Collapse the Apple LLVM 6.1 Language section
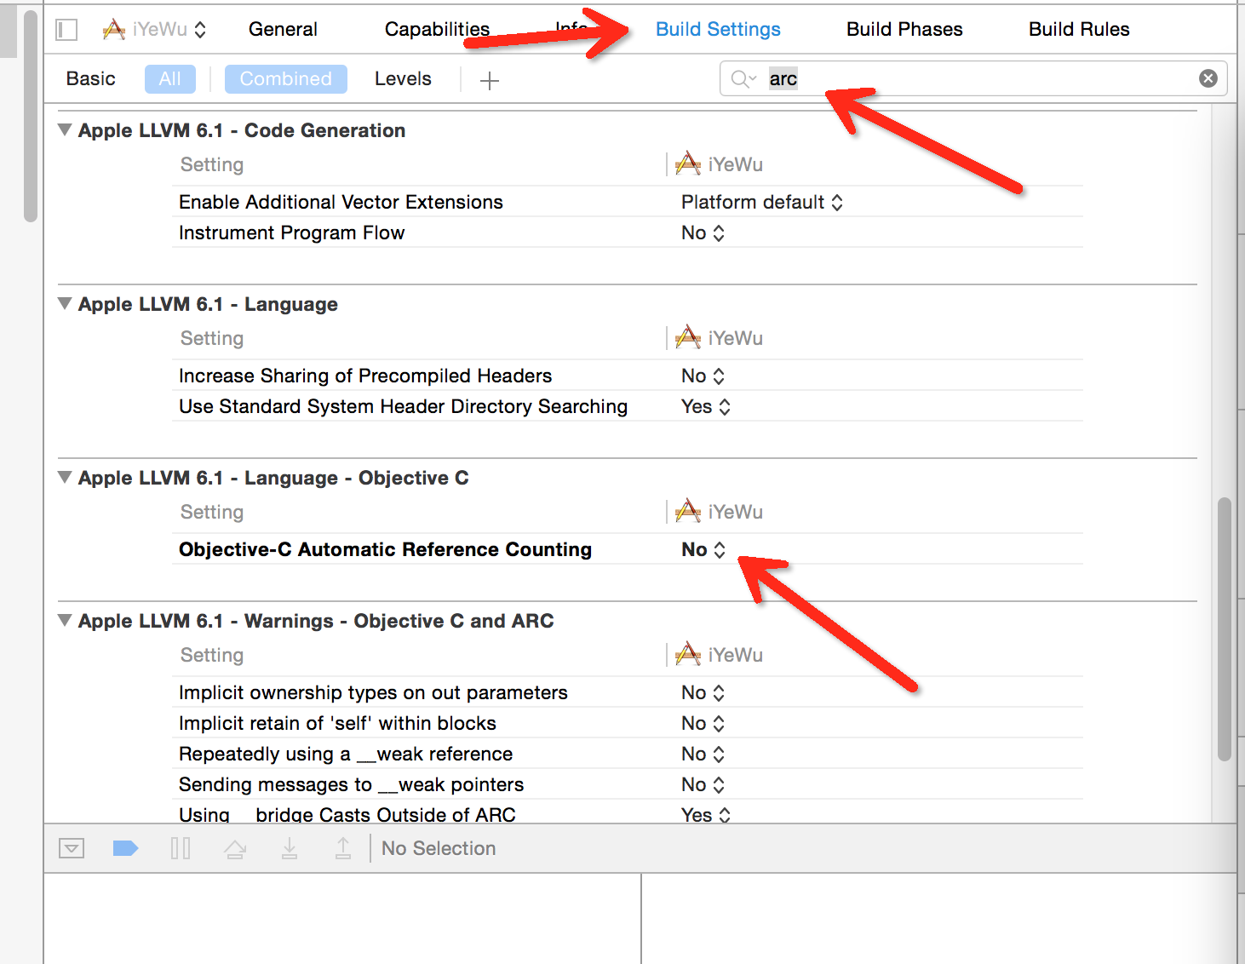This screenshot has width=1245, height=964. [65, 304]
